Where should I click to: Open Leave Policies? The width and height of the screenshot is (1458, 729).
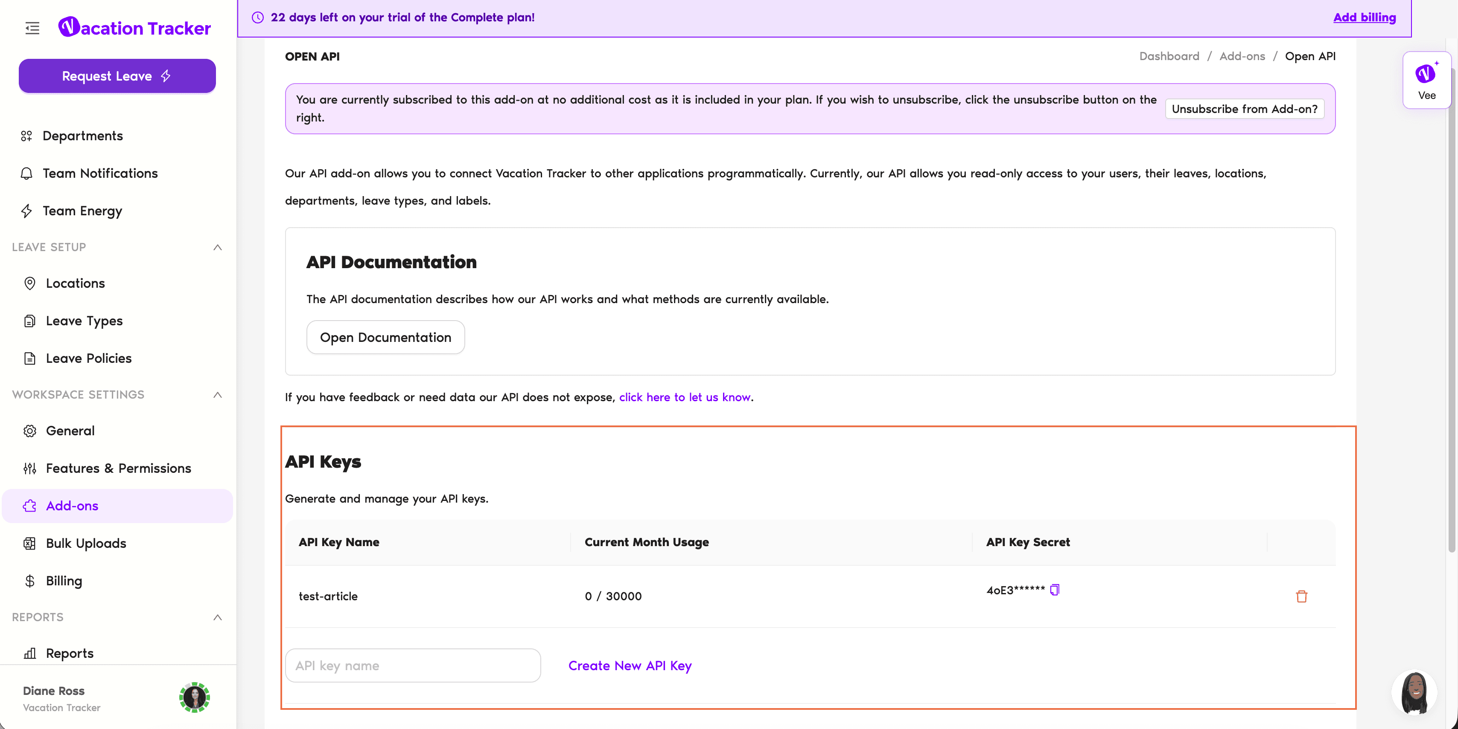[88, 358]
